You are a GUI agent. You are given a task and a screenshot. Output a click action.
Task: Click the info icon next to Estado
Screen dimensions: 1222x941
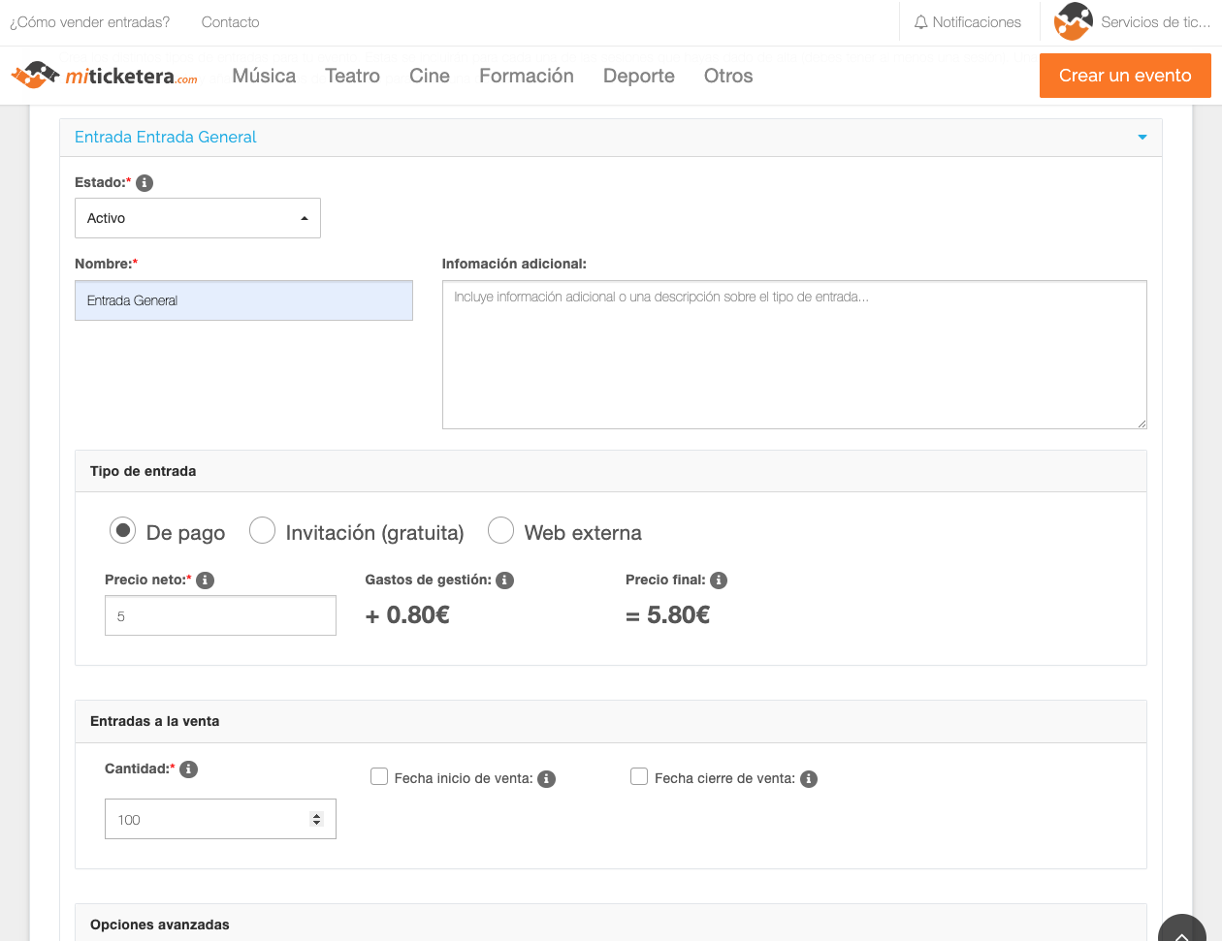145,183
